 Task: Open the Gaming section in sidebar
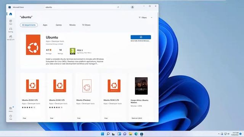tap(11, 30)
